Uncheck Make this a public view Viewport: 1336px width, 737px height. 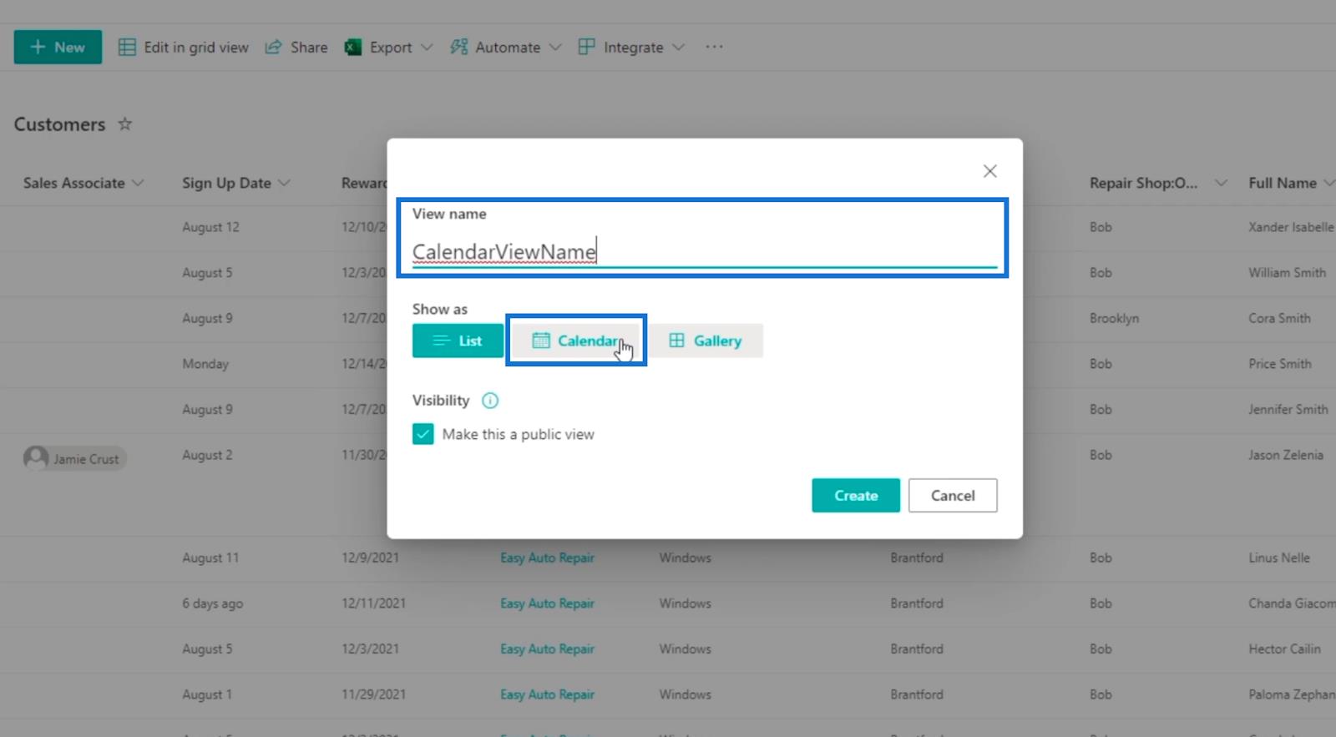click(x=423, y=434)
